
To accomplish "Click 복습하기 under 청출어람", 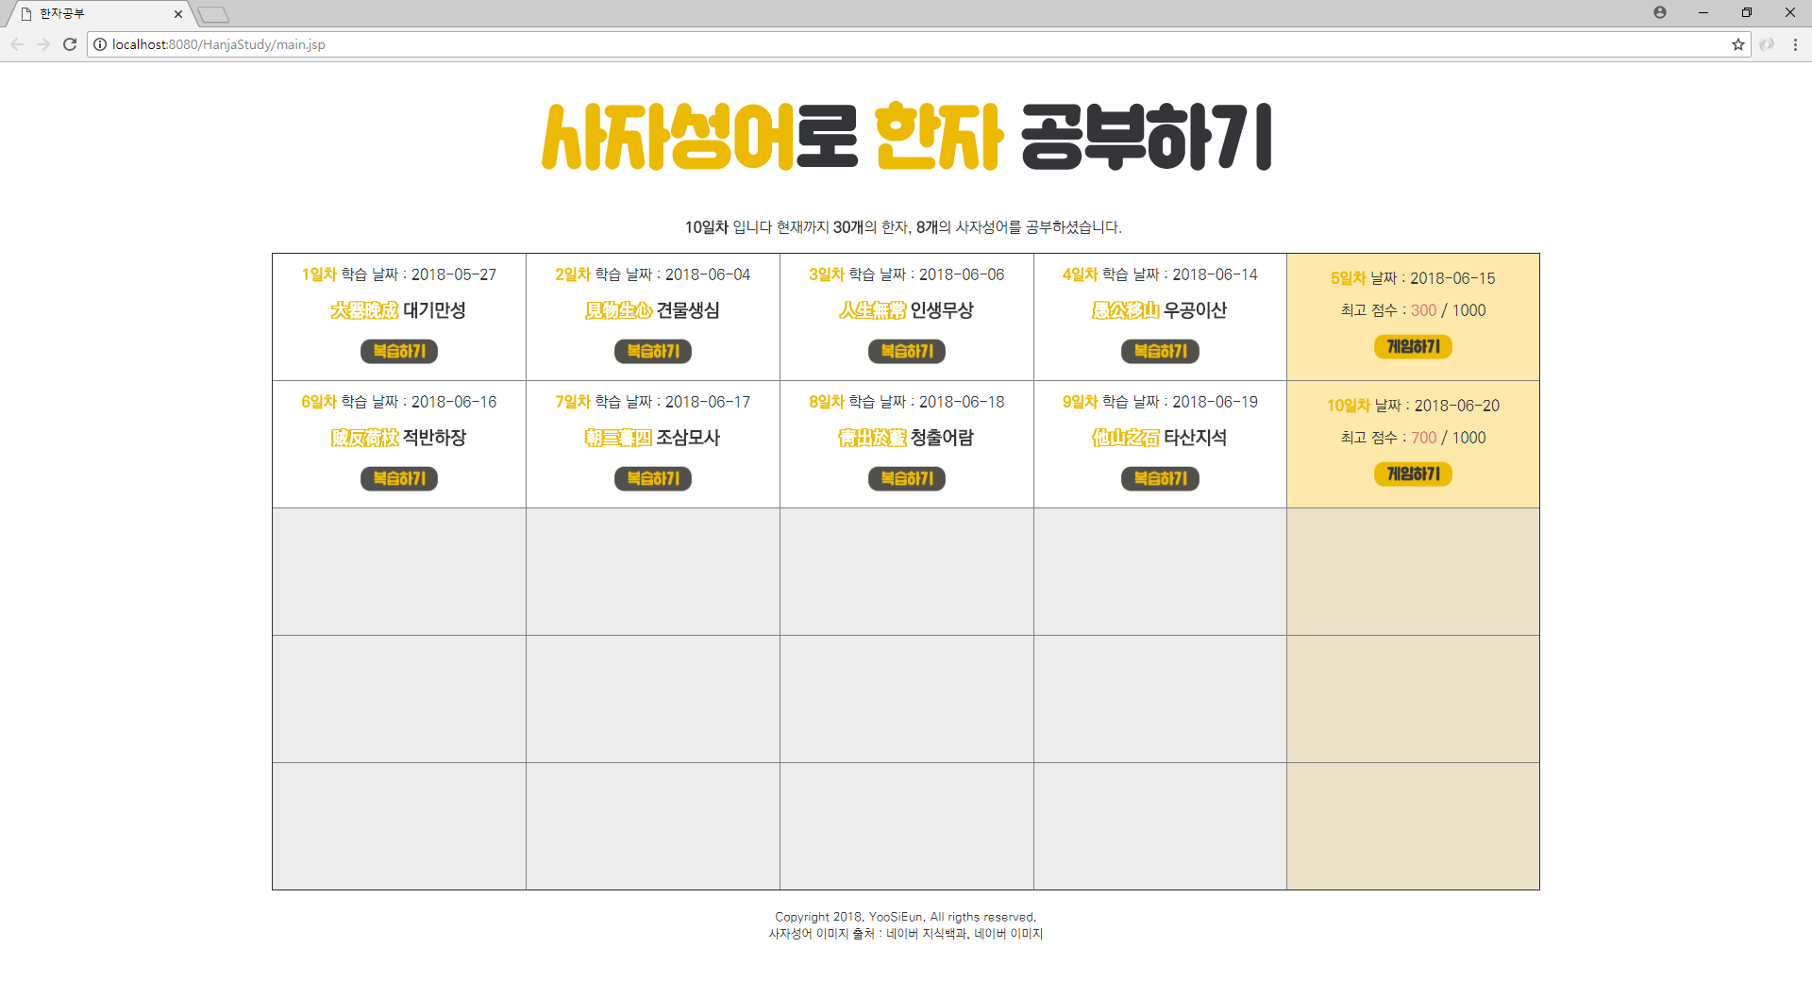I will pos(906,478).
